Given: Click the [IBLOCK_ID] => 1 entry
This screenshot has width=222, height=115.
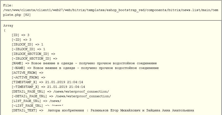Looking at the screenshot, I should tap(27, 44).
